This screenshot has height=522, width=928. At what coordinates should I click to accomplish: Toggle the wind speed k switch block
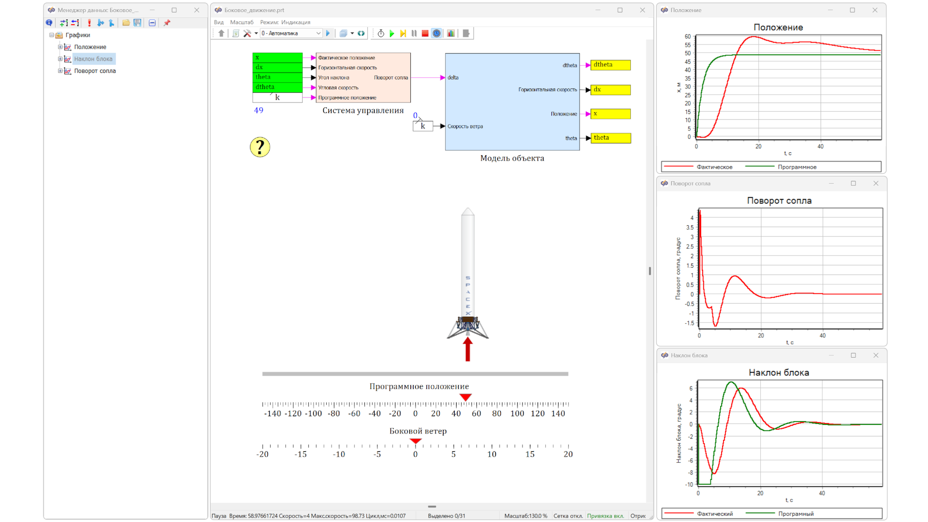pyautogui.click(x=423, y=126)
